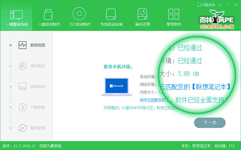Click the 问题咨询 QQ penguin icon

(x=199, y=5)
